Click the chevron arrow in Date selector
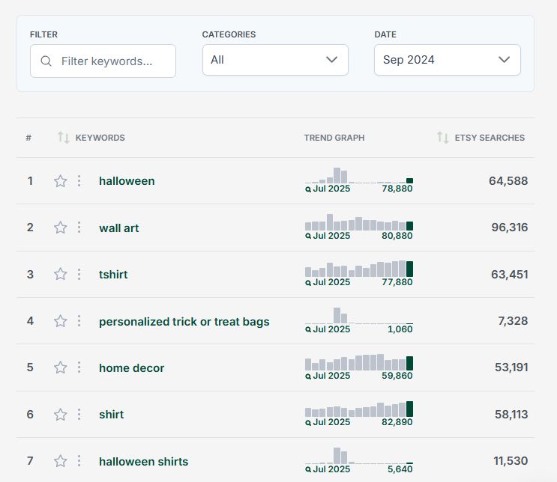The image size is (557, 482). point(504,60)
